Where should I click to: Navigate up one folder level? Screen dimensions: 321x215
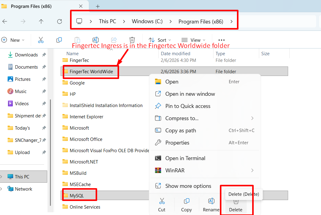[x=41, y=21]
